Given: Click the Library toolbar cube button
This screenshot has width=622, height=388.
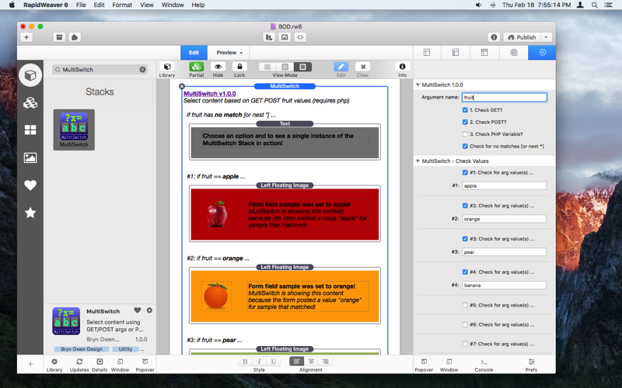Looking at the screenshot, I should click(167, 67).
